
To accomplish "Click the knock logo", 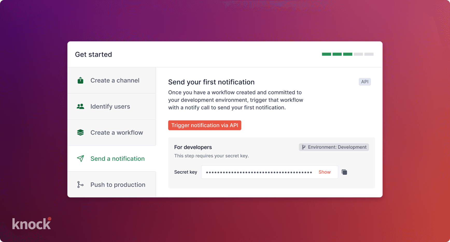I will coord(32,224).
